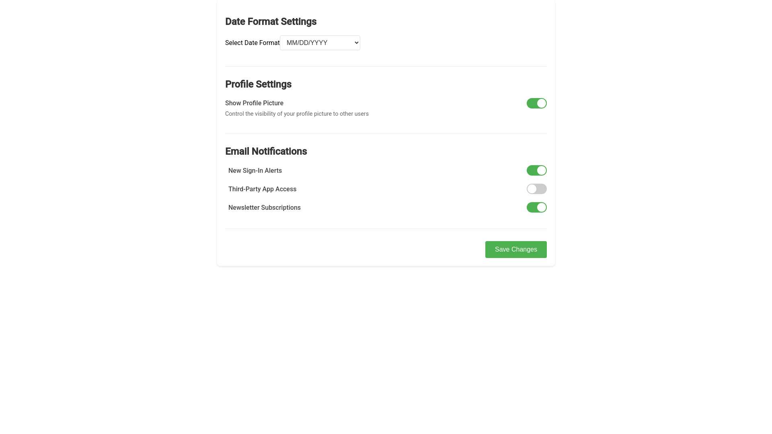The height and width of the screenshot is (434, 772).
Task: Click the Select Date Format label
Action: (x=252, y=43)
